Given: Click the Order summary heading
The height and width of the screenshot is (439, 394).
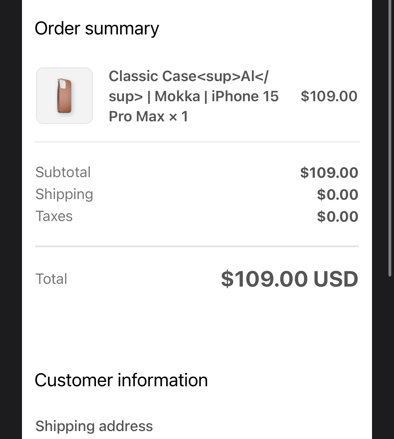Looking at the screenshot, I should [x=97, y=28].
